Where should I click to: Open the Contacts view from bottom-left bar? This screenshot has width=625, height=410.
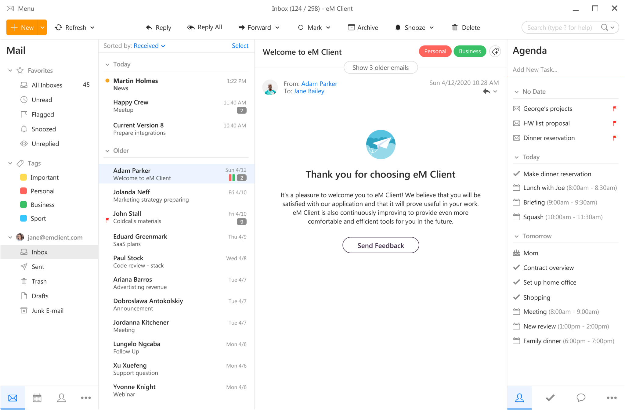[61, 397]
